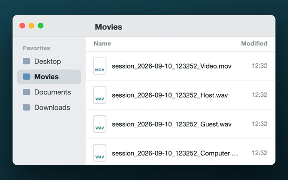288x180 pixels.
Task: Select Movies in the Favorites sidebar
Action: (49, 77)
